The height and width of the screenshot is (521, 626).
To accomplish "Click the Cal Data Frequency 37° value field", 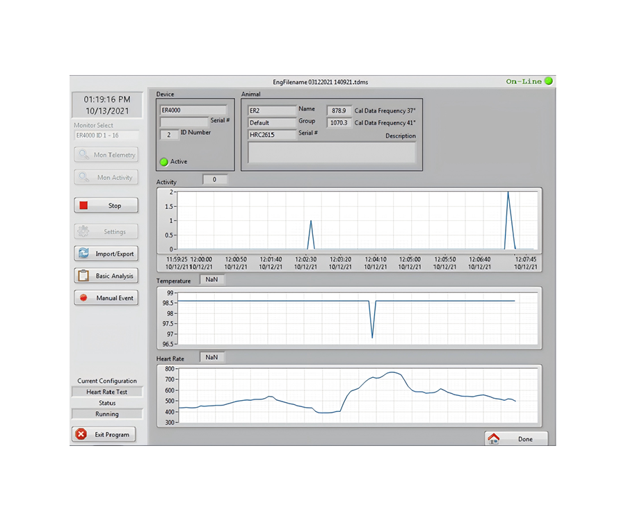I will click(x=339, y=111).
